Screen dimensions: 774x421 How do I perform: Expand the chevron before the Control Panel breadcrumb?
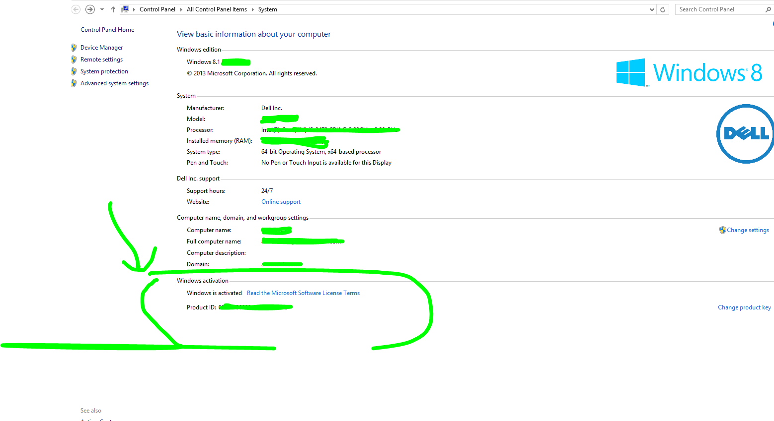(x=134, y=9)
